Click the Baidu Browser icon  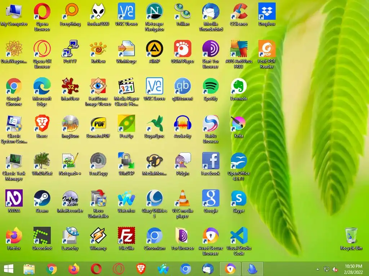point(210,129)
